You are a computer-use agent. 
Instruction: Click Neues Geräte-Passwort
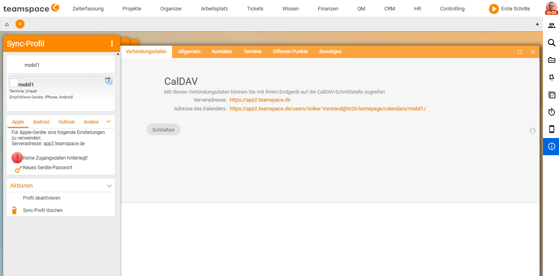click(48, 168)
